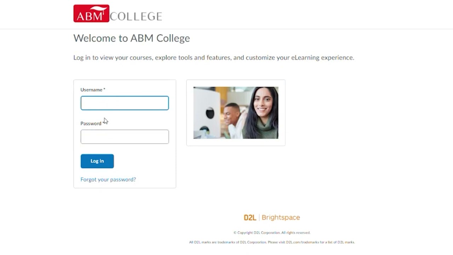Click the Welcome to ABM College heading
Viewport: 453px width, 255px height.
point(131,38)
